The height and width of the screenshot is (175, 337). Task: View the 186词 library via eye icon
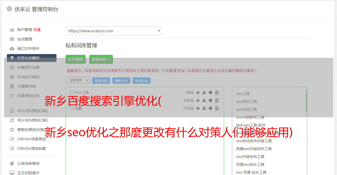198,100
